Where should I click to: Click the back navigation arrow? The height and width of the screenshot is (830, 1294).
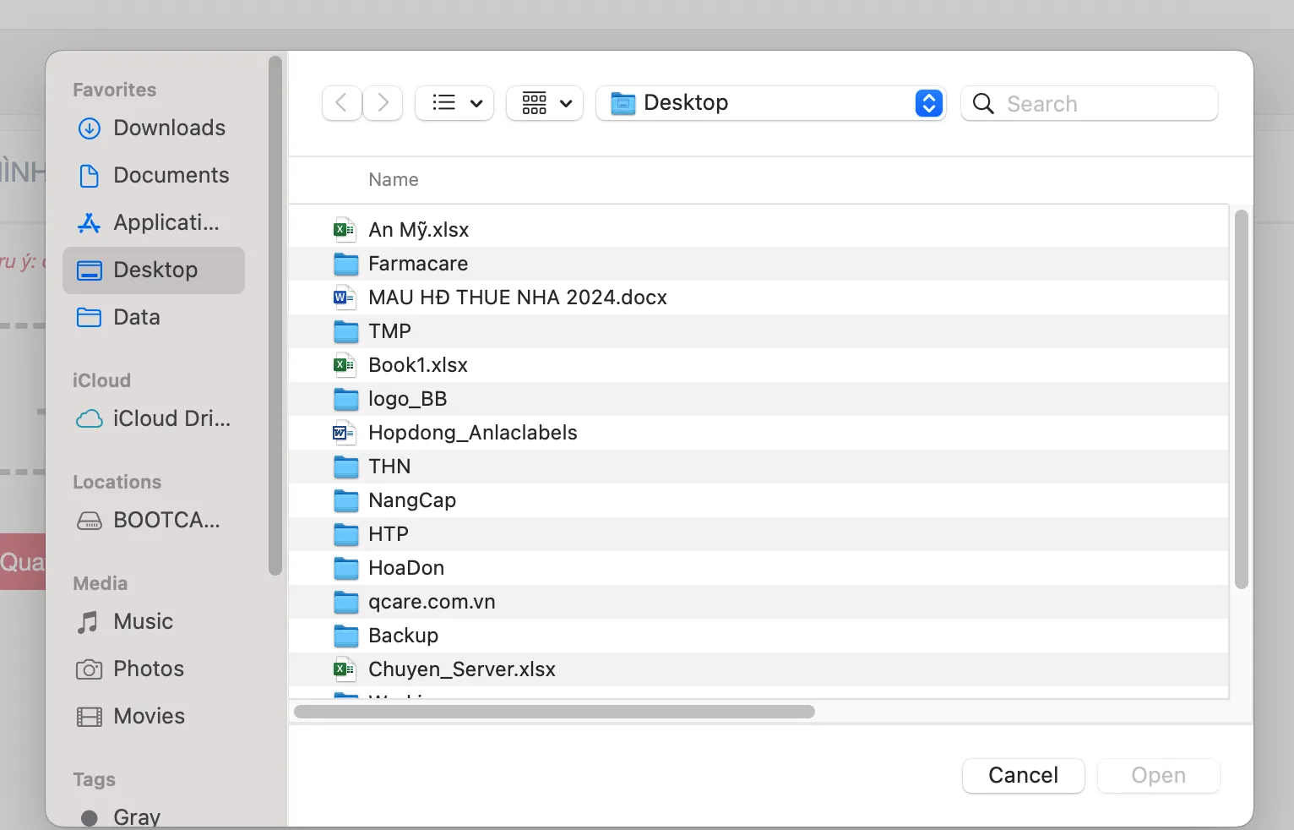[x=342, y=103]
